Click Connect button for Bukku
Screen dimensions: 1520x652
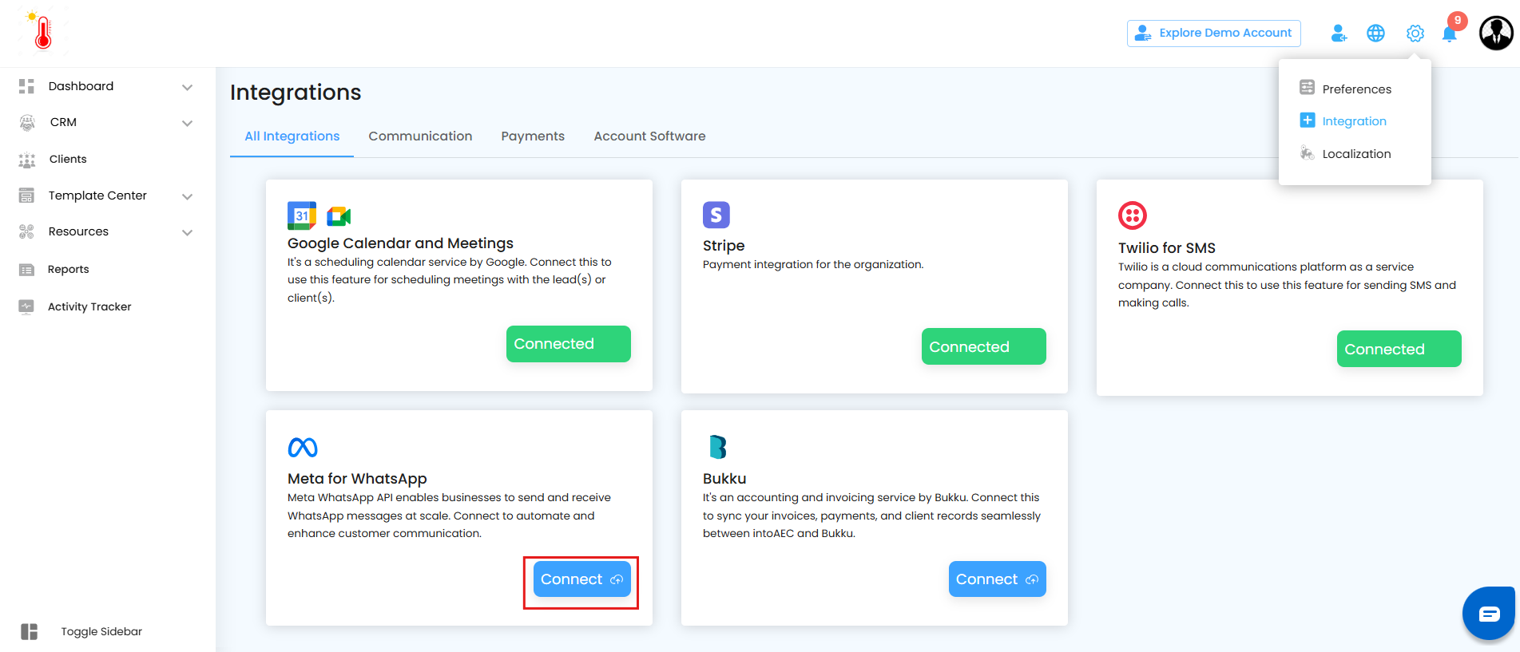[x=997, y=579]
